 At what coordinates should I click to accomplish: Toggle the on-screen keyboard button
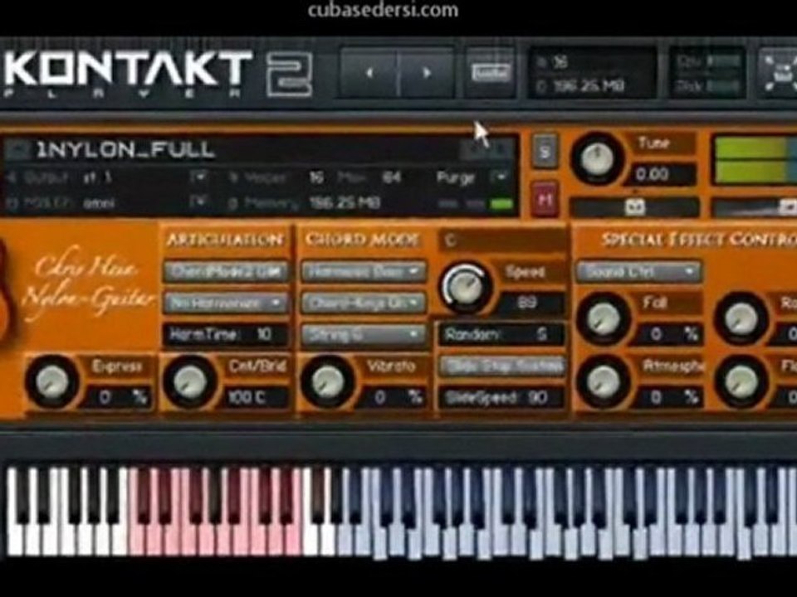490,73
